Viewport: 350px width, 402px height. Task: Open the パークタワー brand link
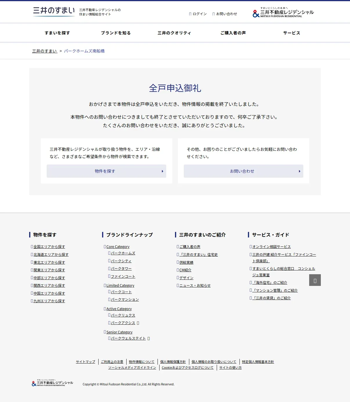pyautogui.click(x=121, y=269)
